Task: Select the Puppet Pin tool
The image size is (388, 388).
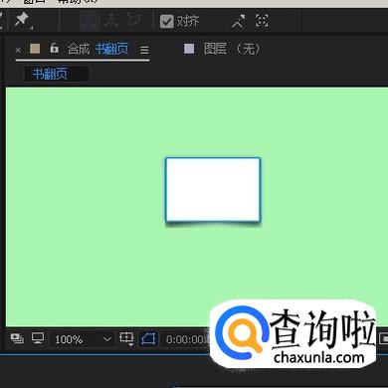Action: tap(22, 20)
